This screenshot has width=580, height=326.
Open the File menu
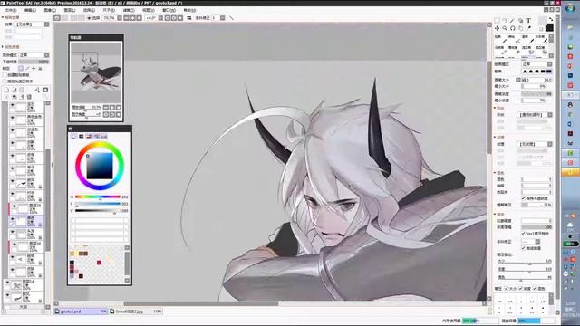coord(10,10)
